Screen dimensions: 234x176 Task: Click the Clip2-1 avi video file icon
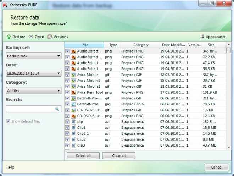coord(74,133)
